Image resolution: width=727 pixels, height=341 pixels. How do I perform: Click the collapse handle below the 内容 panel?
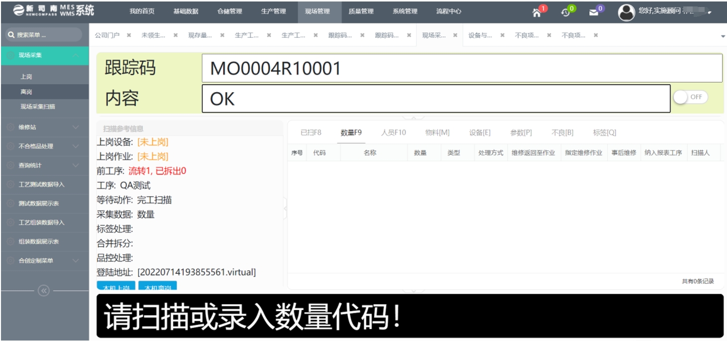click(x=413, y=118)
